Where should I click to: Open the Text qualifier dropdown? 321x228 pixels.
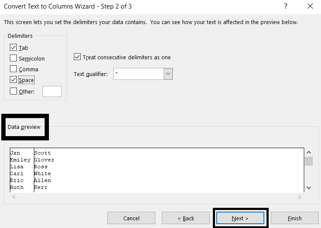click(168, 74)
